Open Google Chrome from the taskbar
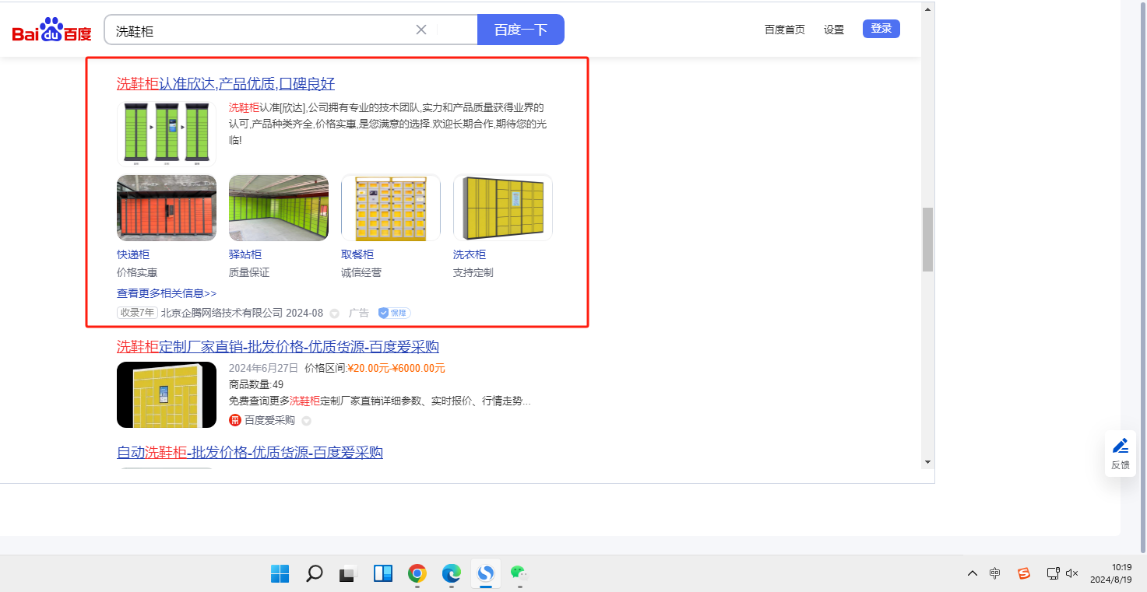1147x592 pixels. coord(417,574)
